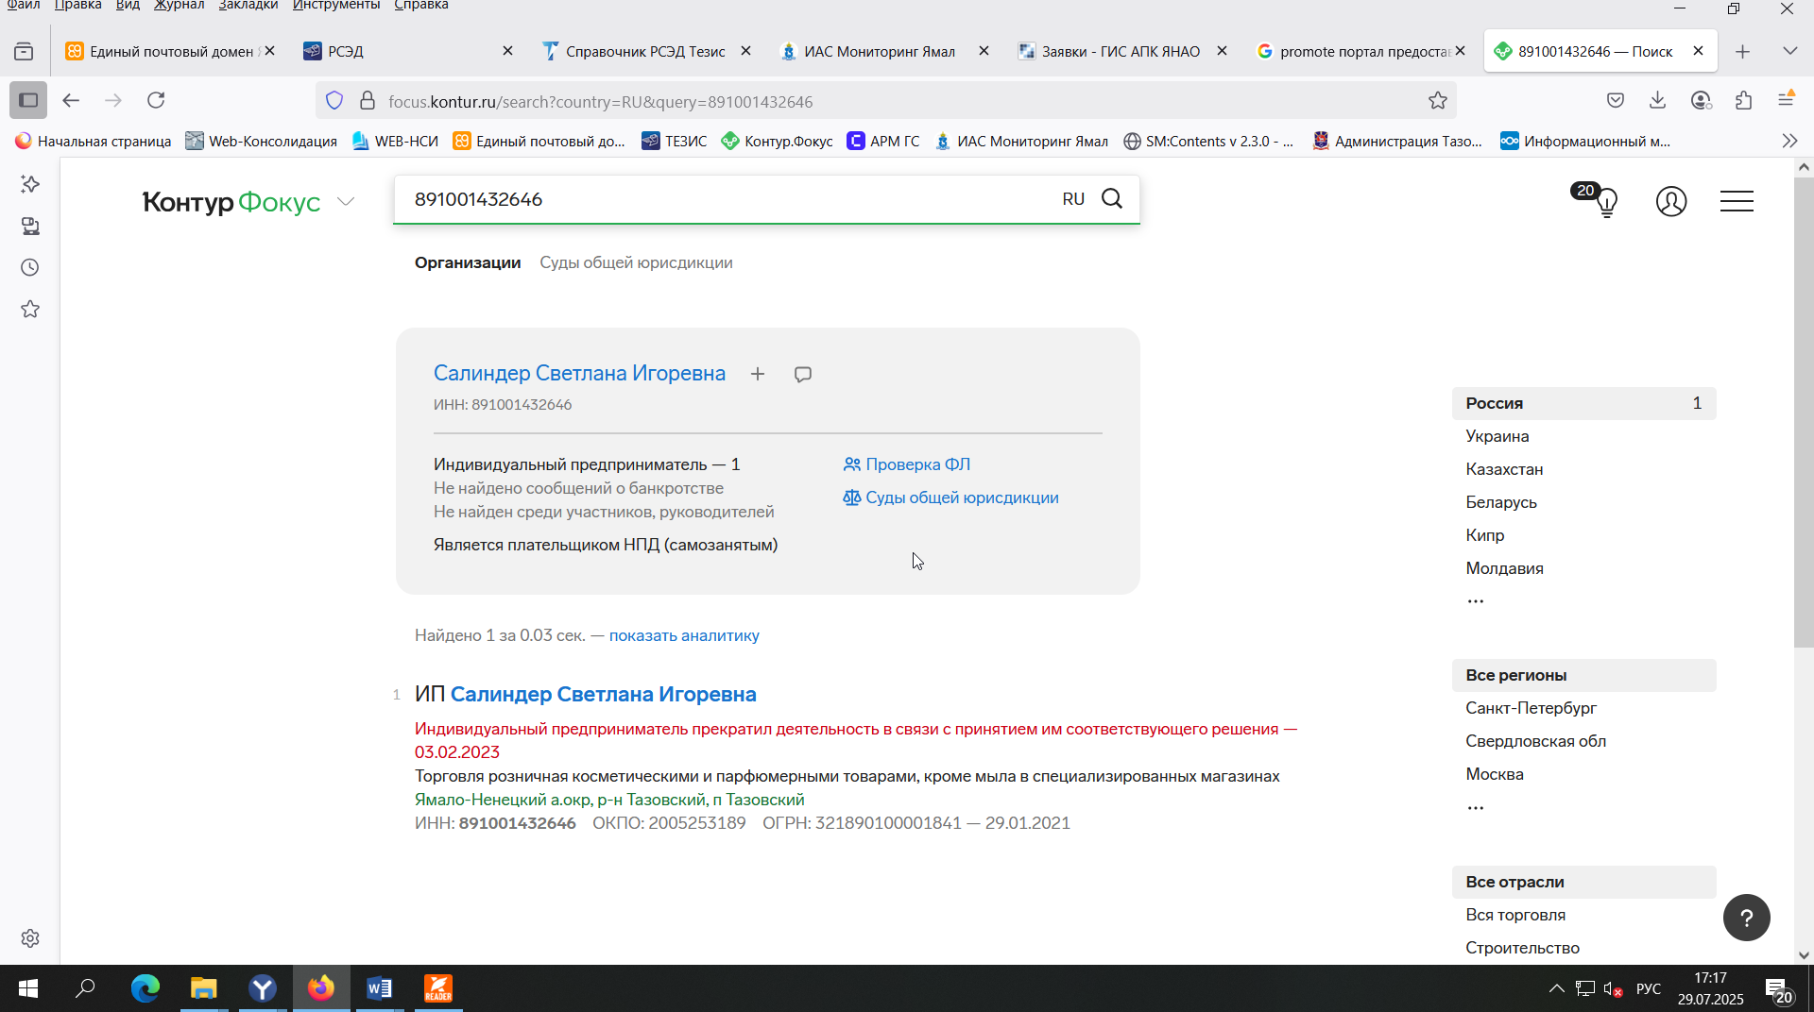This screenshot has height=1012, width=1814.
Task: Click the tracking protection shield icon
Action: [334, 101]
